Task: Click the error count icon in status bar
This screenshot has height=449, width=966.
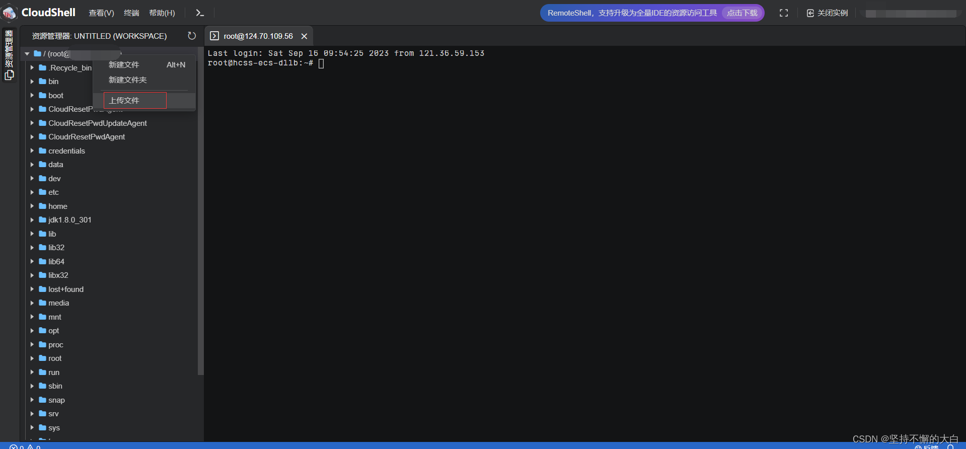Action: tap(14, 446)
